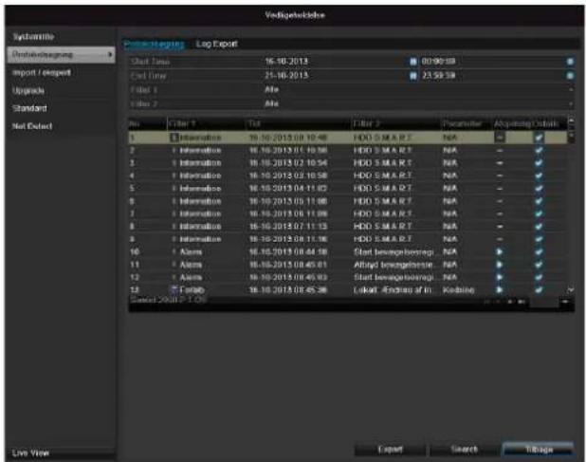The height and width of the screenshot is (462, 586).
Task: Play recording for Alarm entry number 10
Action: pyautogui.click(x=500, y=252)
